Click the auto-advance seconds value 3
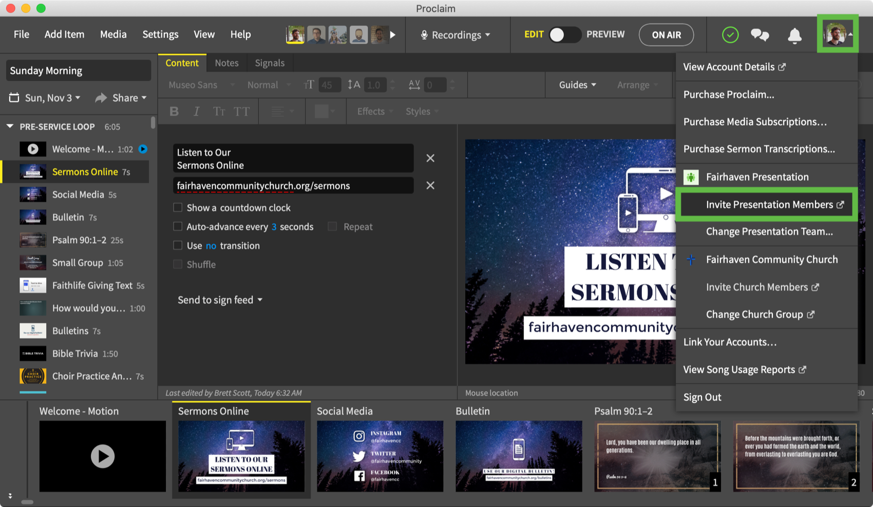Viewport: 873px width, 507px height. 274,227
